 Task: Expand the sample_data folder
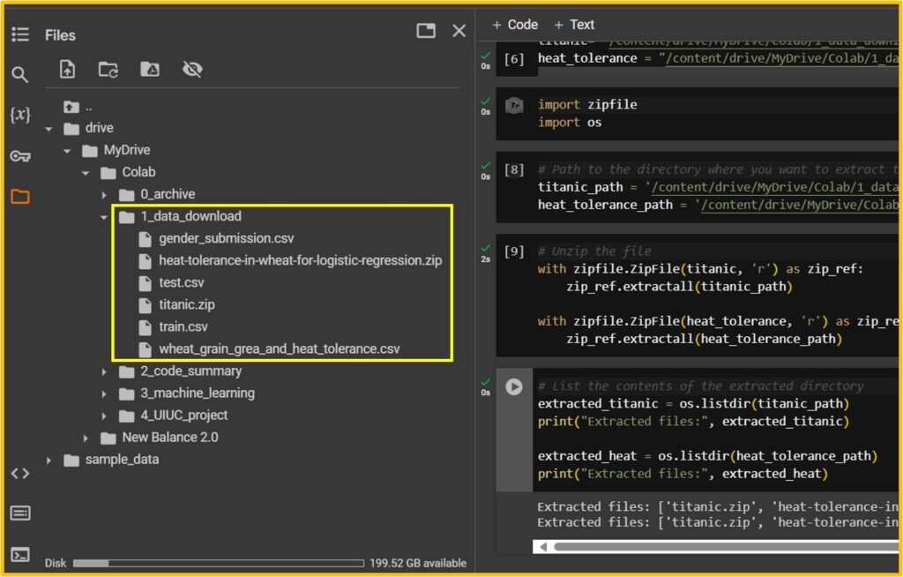coord(49,460)
